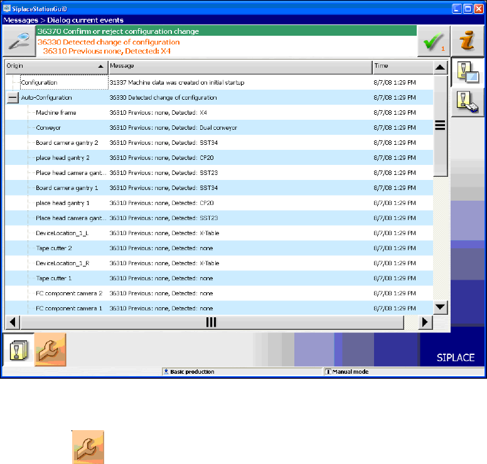487x464 pixels.
Task: Select the Board camera gantry 2 row
Action: (219, 143)
